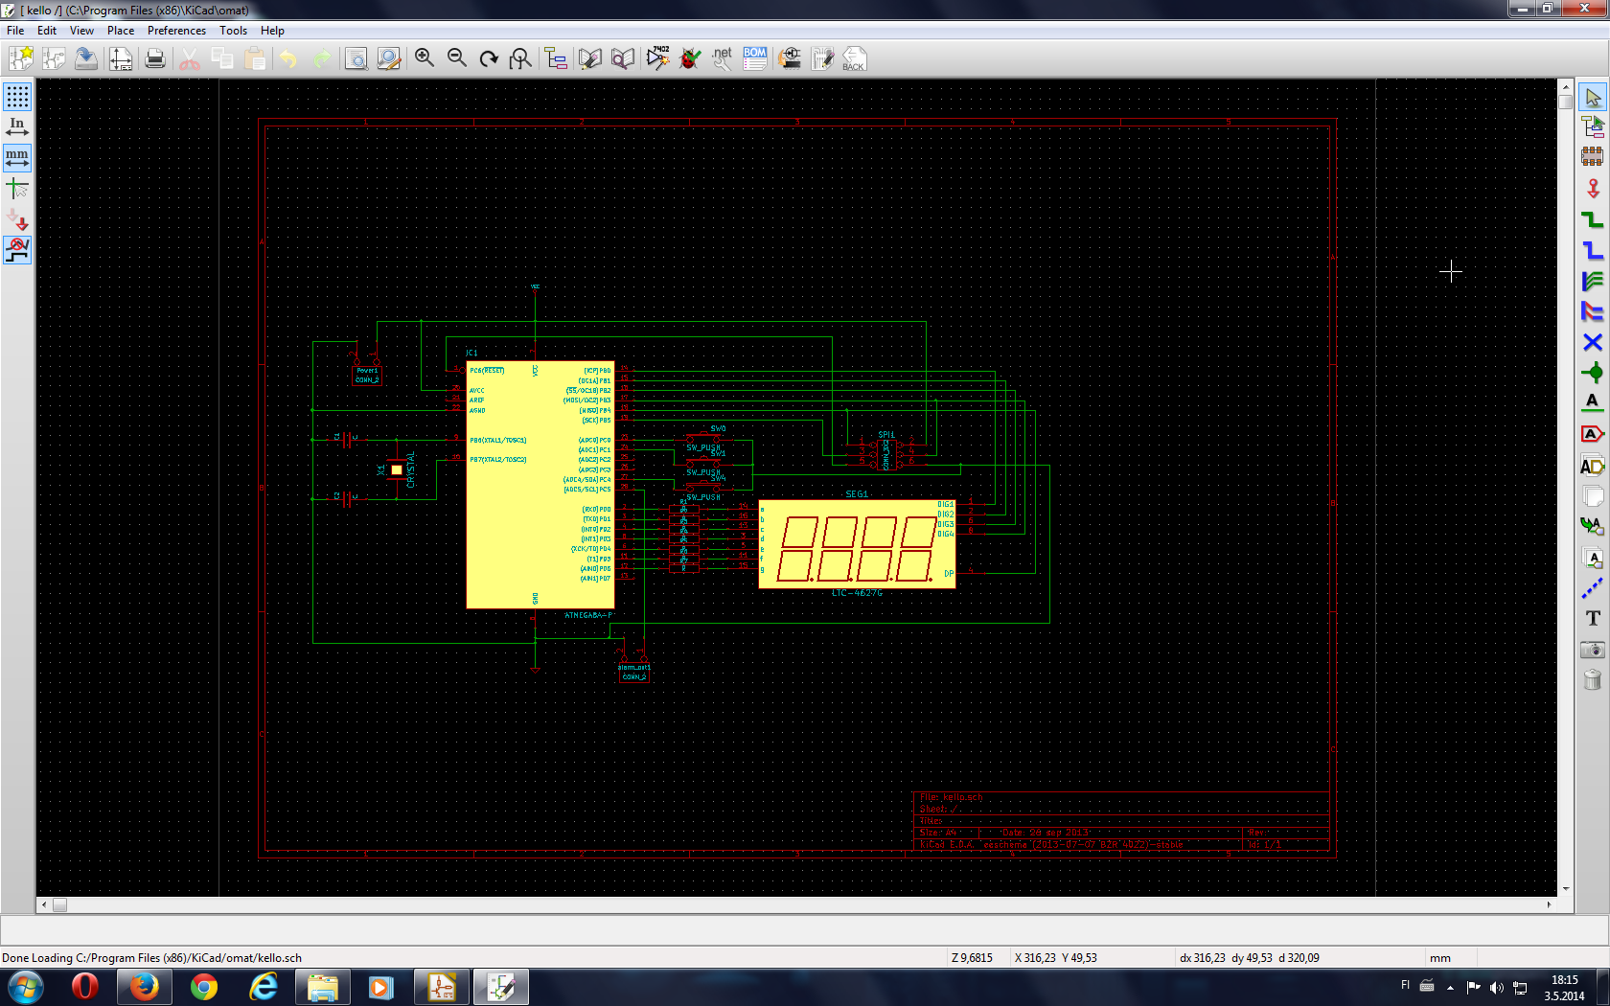
Task: Select the Place bus tool
Action: click(1592, 250)
